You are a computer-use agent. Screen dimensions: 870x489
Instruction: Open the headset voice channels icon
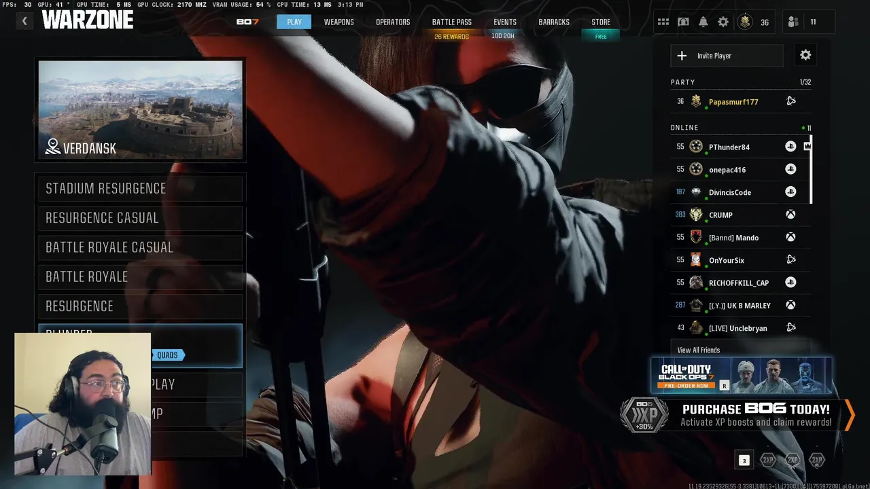683,22
